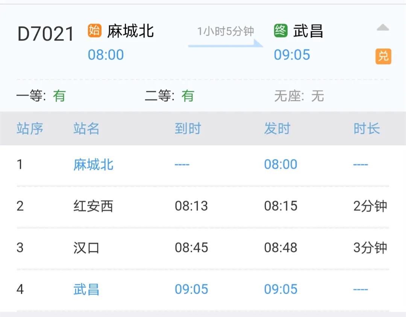Click the 发时 departure time column header
Image resolution: width=406 pixels, height=317 pixels.
coord(277,129)
